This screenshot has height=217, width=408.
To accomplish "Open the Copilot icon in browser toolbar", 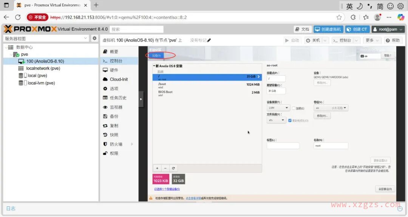I will point(400,17).
